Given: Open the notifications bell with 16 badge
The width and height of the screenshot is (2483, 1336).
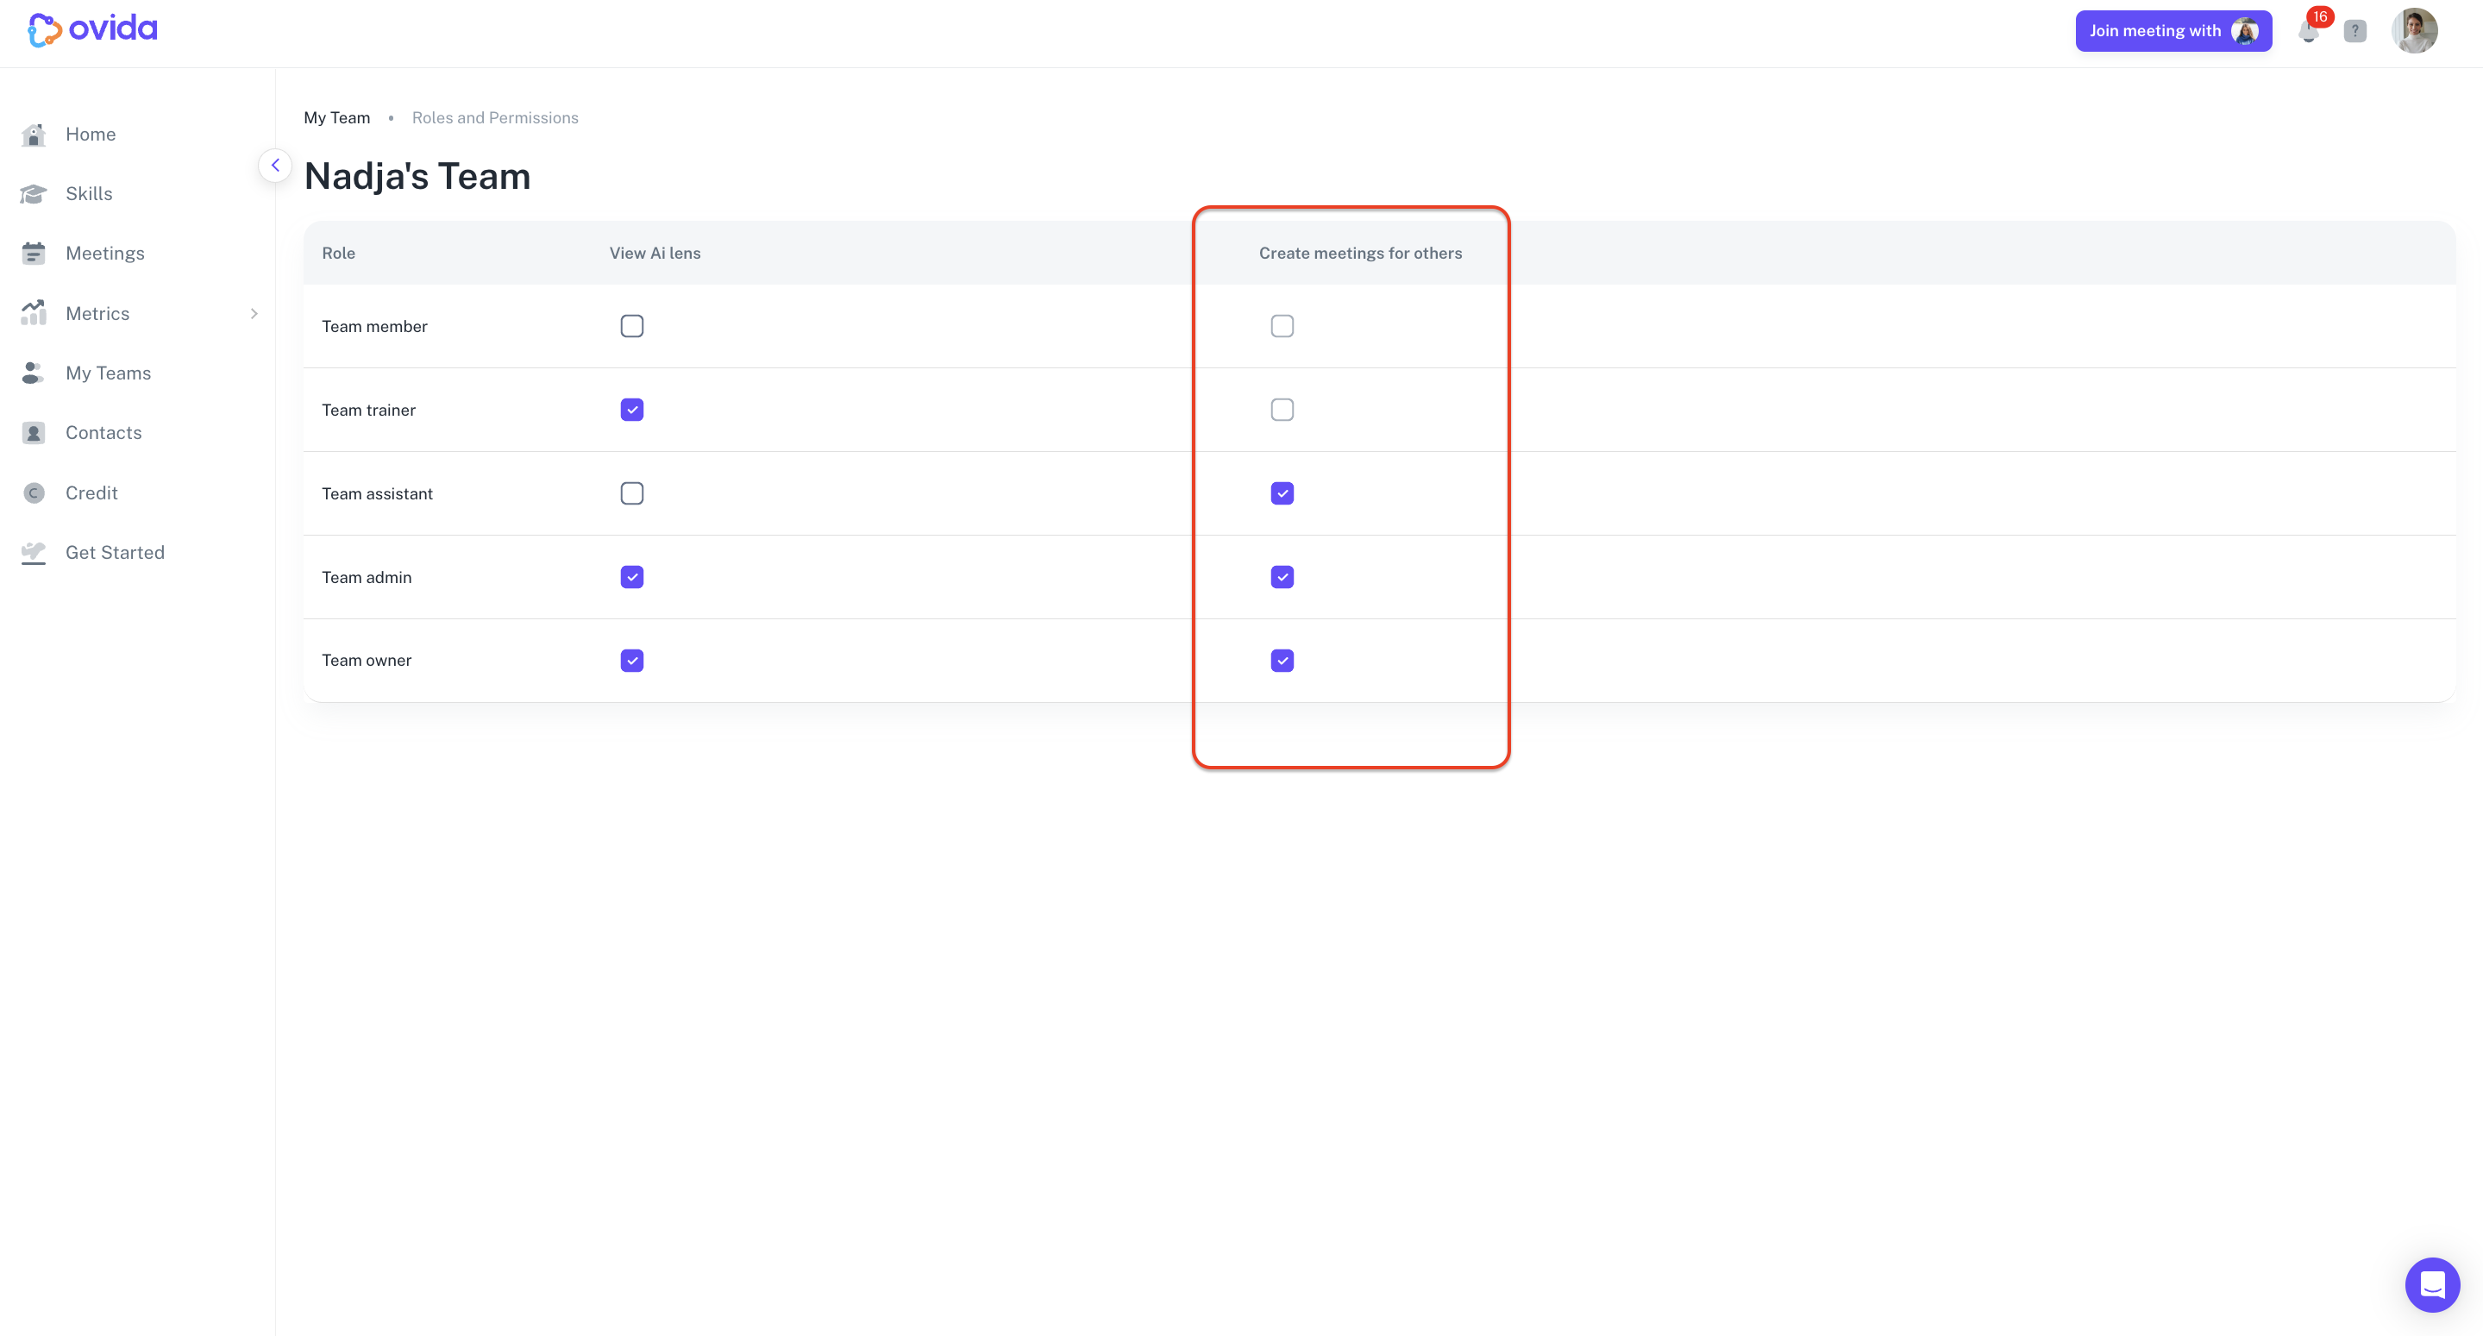Looking at the screenshot, I should (x=2310, y=31).
